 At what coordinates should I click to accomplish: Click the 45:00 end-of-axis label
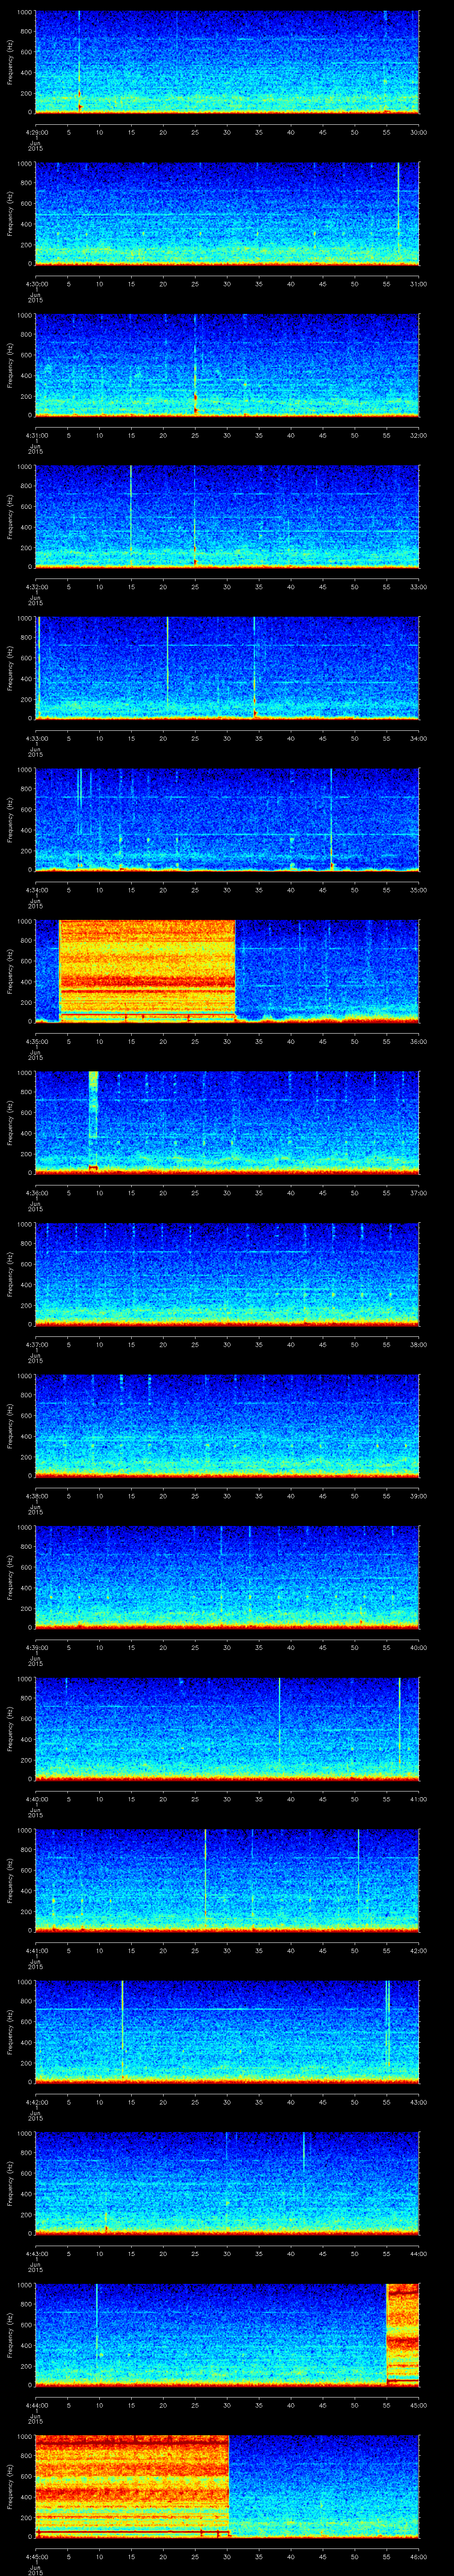coord(418,2405)
